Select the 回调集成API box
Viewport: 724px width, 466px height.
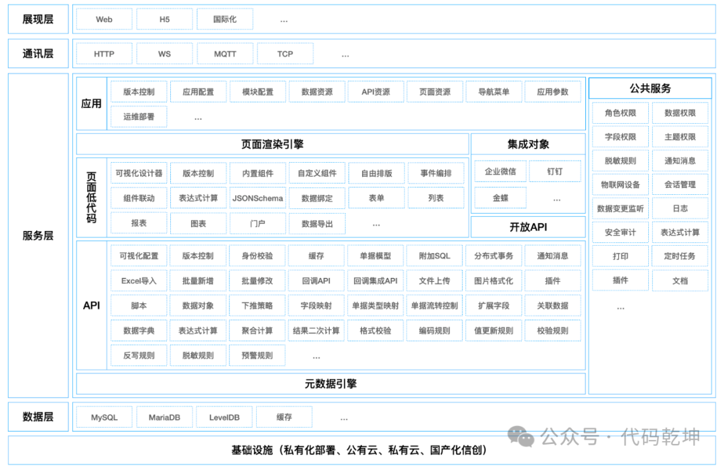pos(375,281)
